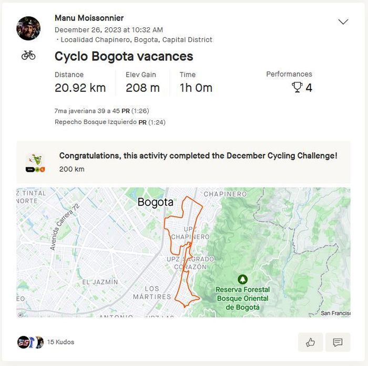Open the Manu Moissonnier athlete name link
Viewport: 368px width, 366px height.
[x=89, y=18]
